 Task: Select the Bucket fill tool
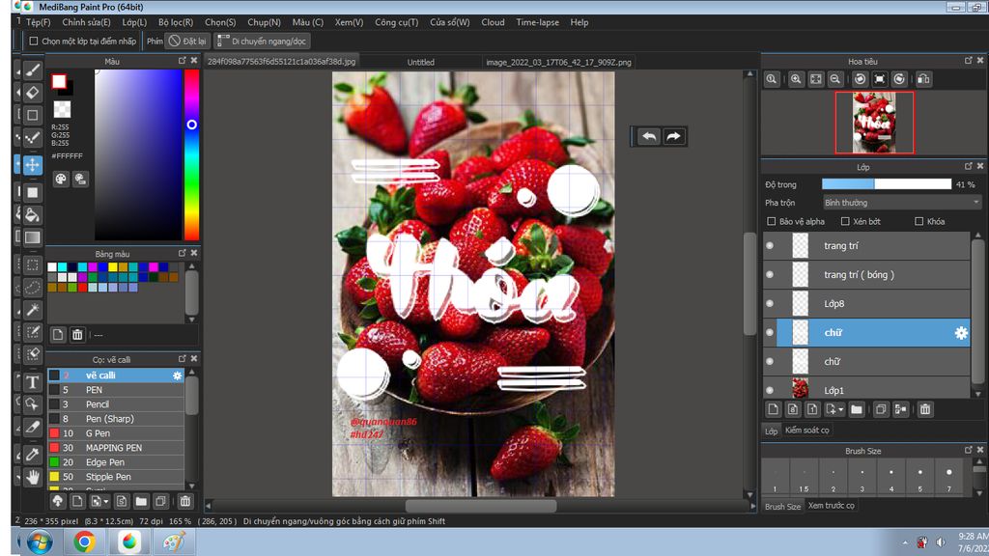pos(33,215)
